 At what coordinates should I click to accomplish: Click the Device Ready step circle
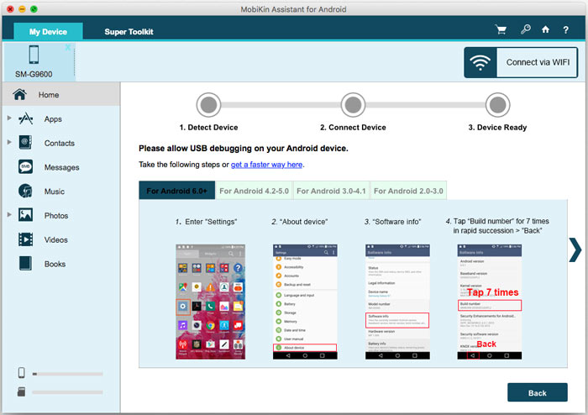click(497, 105)
